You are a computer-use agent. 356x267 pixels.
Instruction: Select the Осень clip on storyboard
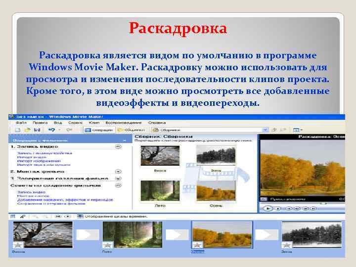tap(222, 234)
